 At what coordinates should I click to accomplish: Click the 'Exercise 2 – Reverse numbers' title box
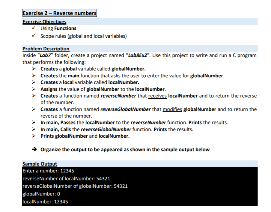[x=60, y=13]
